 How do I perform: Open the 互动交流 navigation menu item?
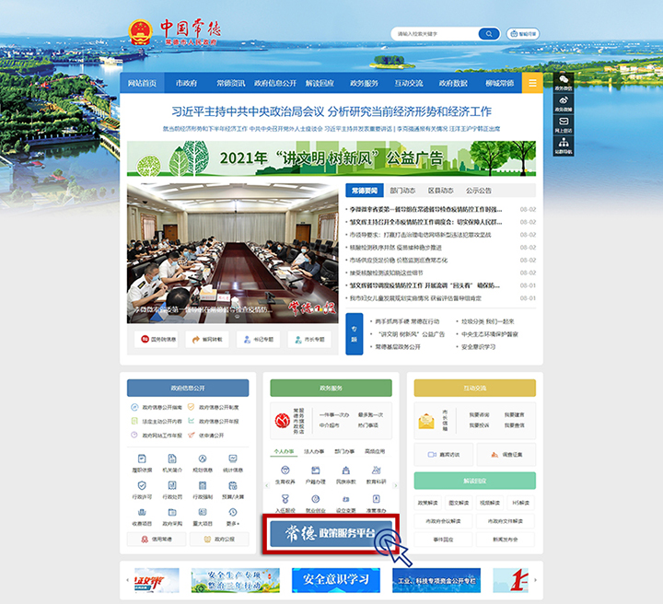click(x=409, y=83)
